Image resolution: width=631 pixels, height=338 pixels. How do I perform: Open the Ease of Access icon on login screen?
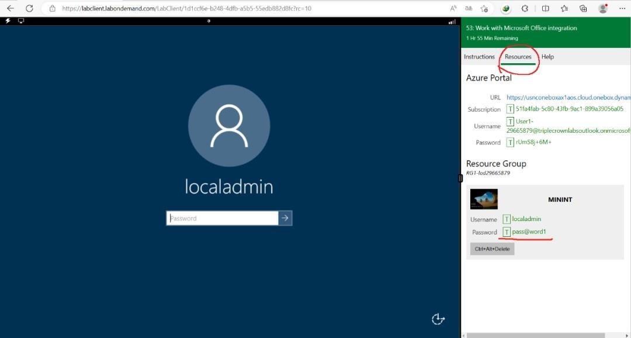point(438,319)
